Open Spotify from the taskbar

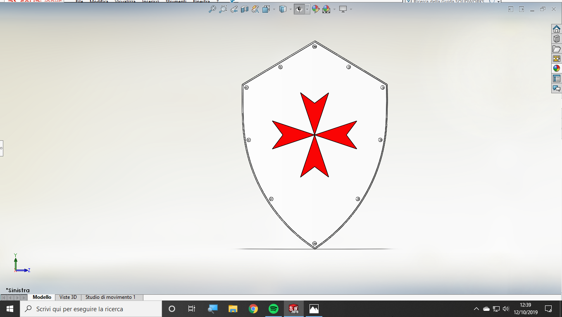pyautogui.click(x=274, y=309)
